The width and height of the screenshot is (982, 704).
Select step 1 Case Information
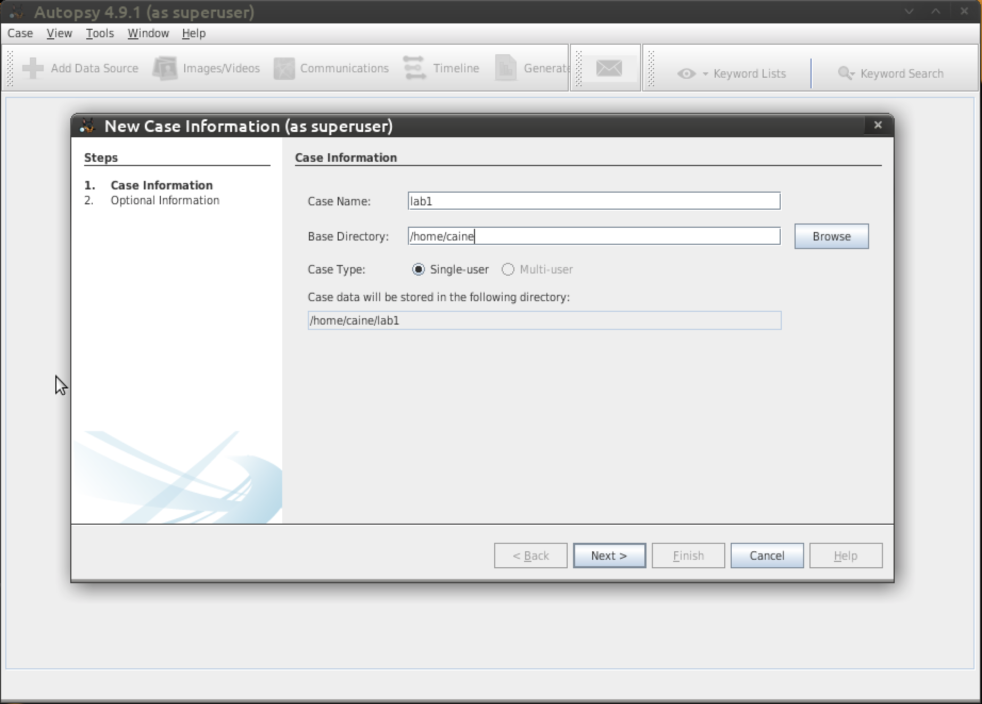coord(161,185)
